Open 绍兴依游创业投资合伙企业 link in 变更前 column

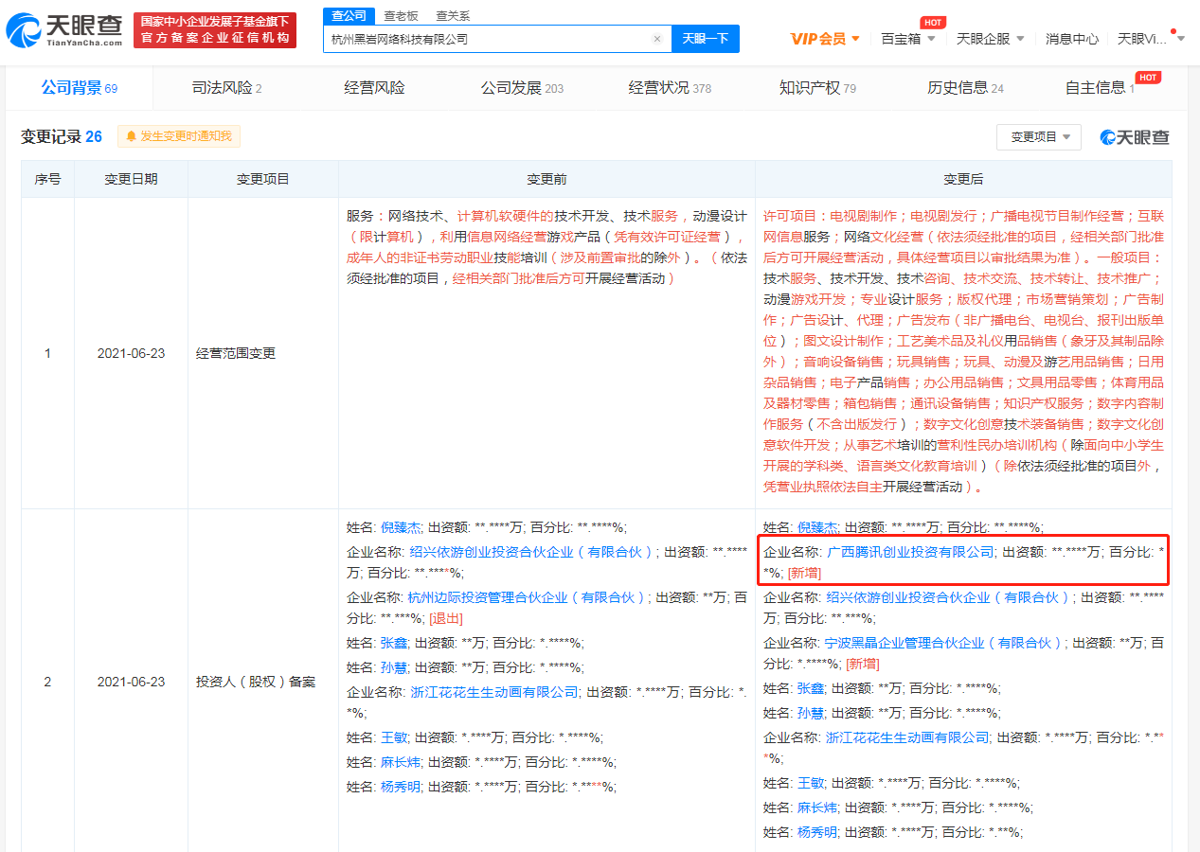point(531,552)
